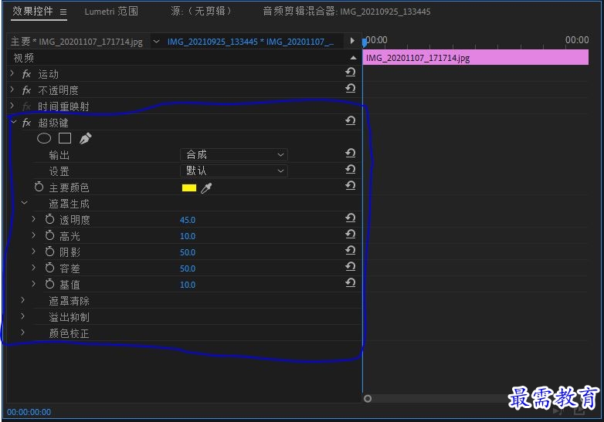604x422 pixels.
Task: Reset the 不透明度 effect
Action: pyautogui.click(x=350, y=88)
